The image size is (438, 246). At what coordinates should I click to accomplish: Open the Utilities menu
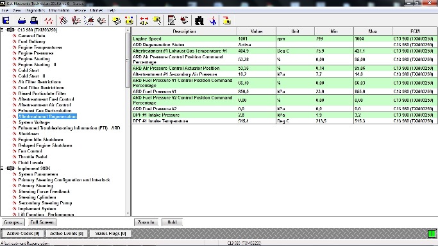pos(96,10)
